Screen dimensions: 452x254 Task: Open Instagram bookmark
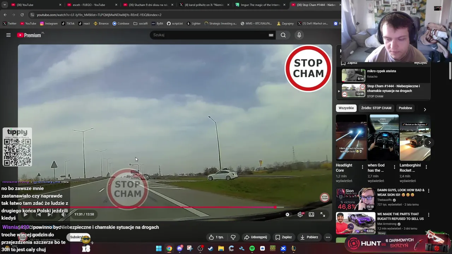point(49,24)
